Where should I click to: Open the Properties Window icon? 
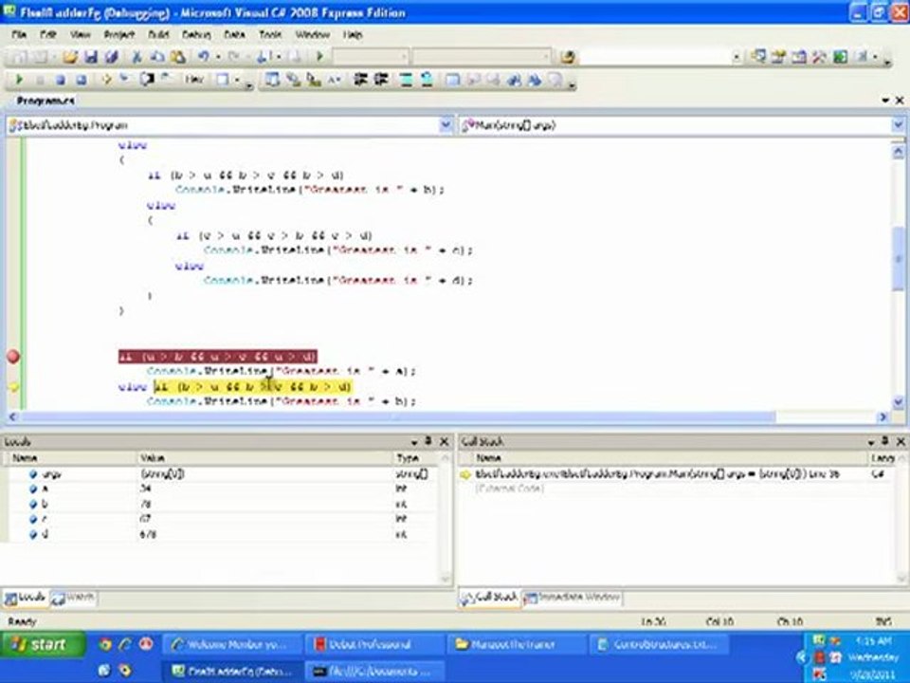click(x=777, y=57)
